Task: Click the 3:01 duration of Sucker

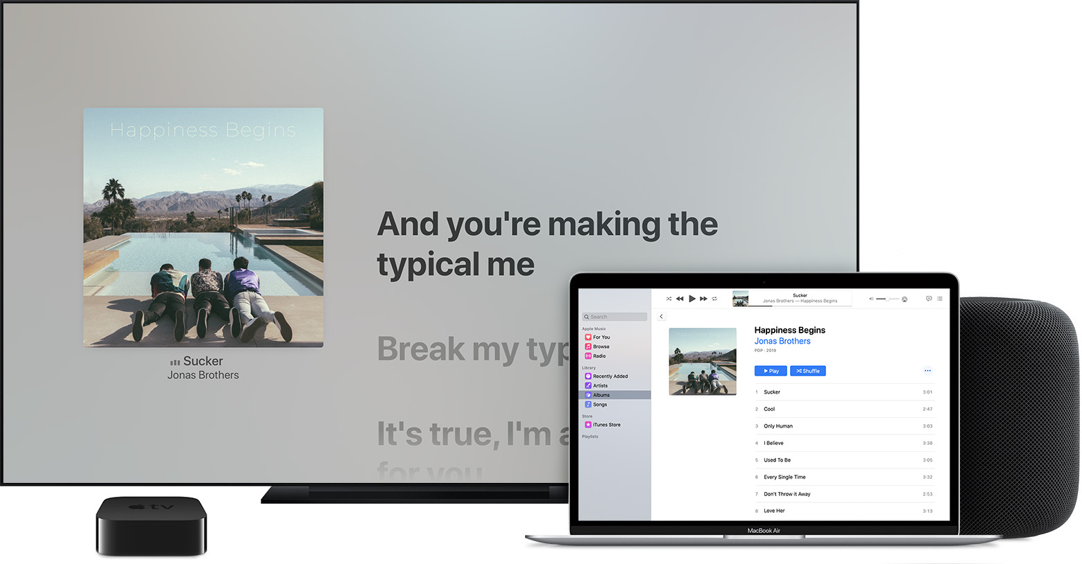Action: (x=927, y=392)
